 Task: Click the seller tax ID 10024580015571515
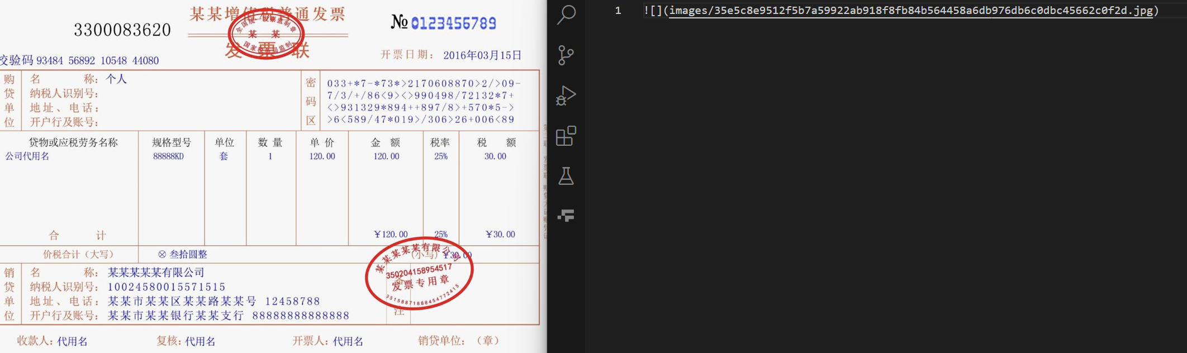pyautogui.click(x=167, y=287)
